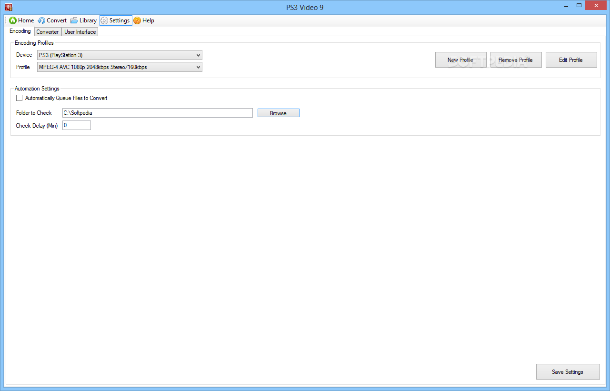Switch to the Encoding tab
Viewport: 610px width, 391px height.
click(x=20, y=31)
